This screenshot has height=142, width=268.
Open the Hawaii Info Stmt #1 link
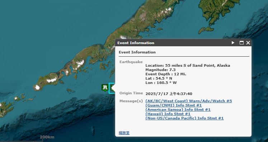tap(168, 114)
